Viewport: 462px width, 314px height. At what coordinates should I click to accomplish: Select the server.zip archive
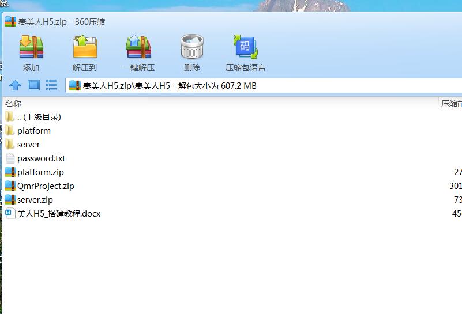(x=35, y=200)
